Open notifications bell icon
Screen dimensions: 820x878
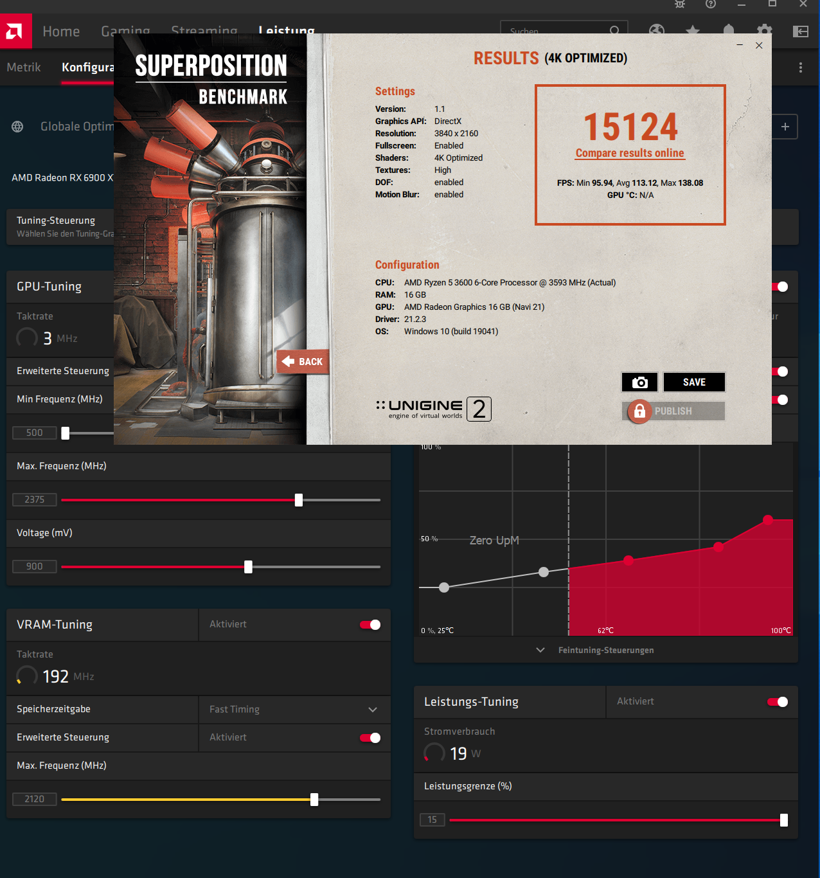point(728,30)
